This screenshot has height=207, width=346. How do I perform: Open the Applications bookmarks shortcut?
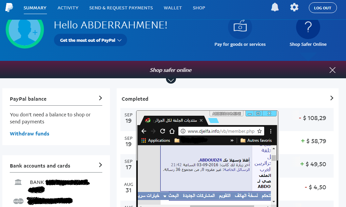click(x=156, y=140)
